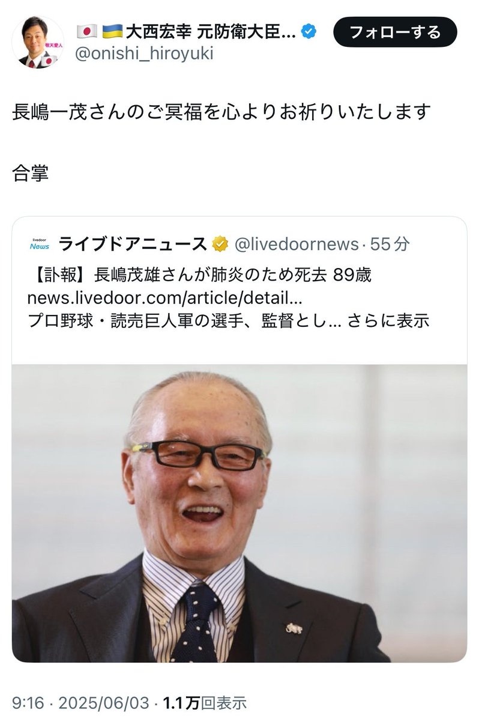Open the poster's profile avatar

tap(38, 43)
